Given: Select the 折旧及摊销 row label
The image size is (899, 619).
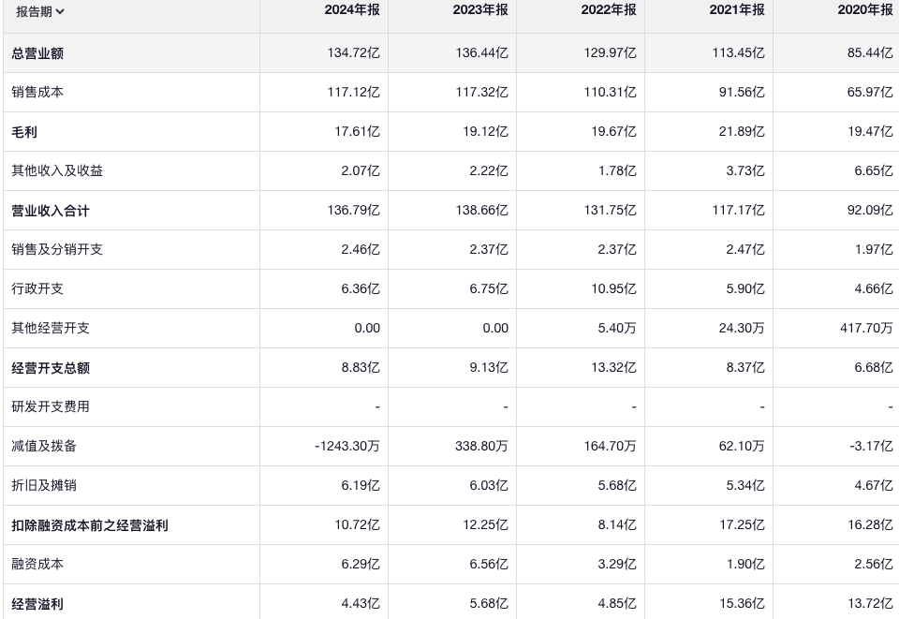Looking at the screenshot, I should 44,486.
